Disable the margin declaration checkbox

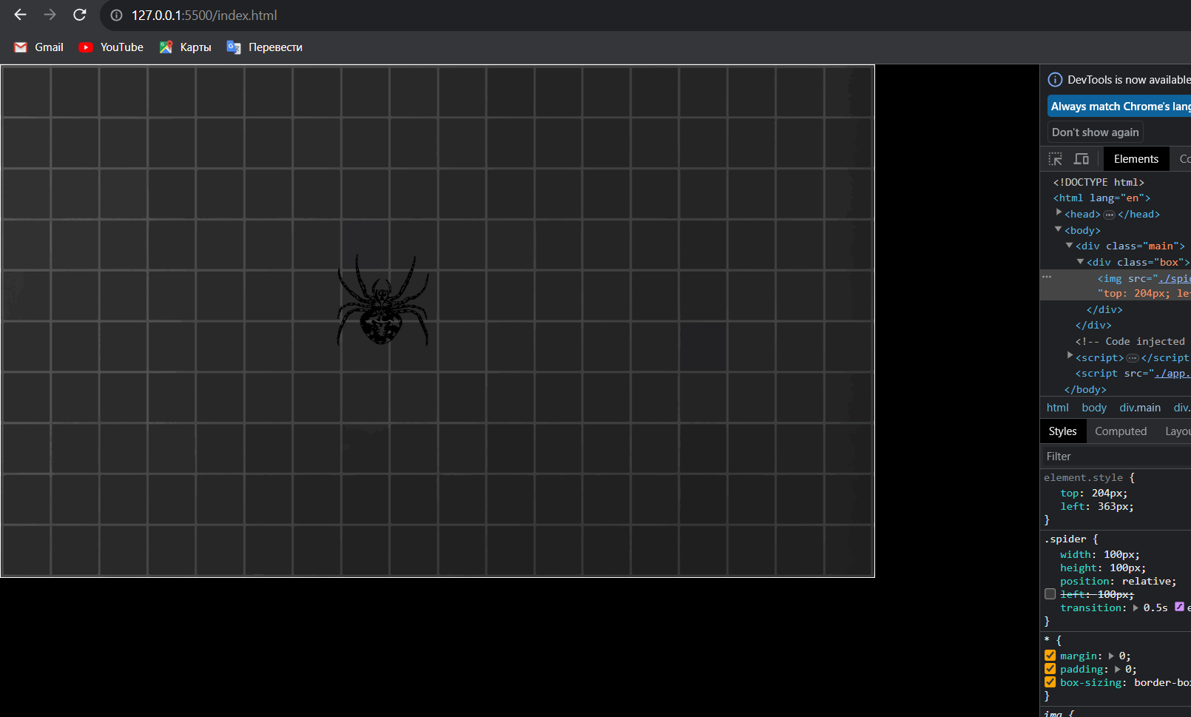pos(1050,656)
